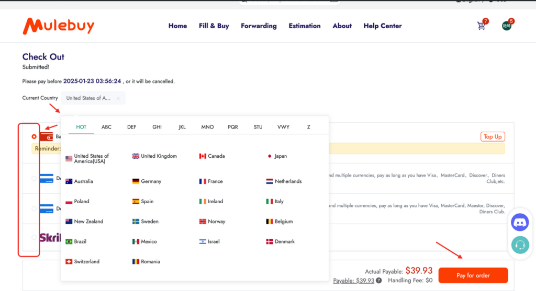Choose Japan from the country list
Viewport: 536px width, 291px height.
pyautogui.click(x=276, y=156)
